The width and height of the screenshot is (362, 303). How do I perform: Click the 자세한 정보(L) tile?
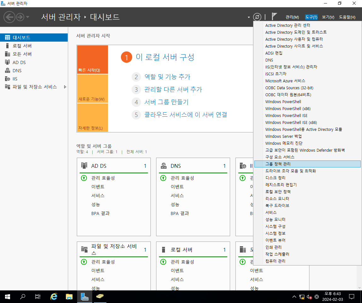[92, 118]
